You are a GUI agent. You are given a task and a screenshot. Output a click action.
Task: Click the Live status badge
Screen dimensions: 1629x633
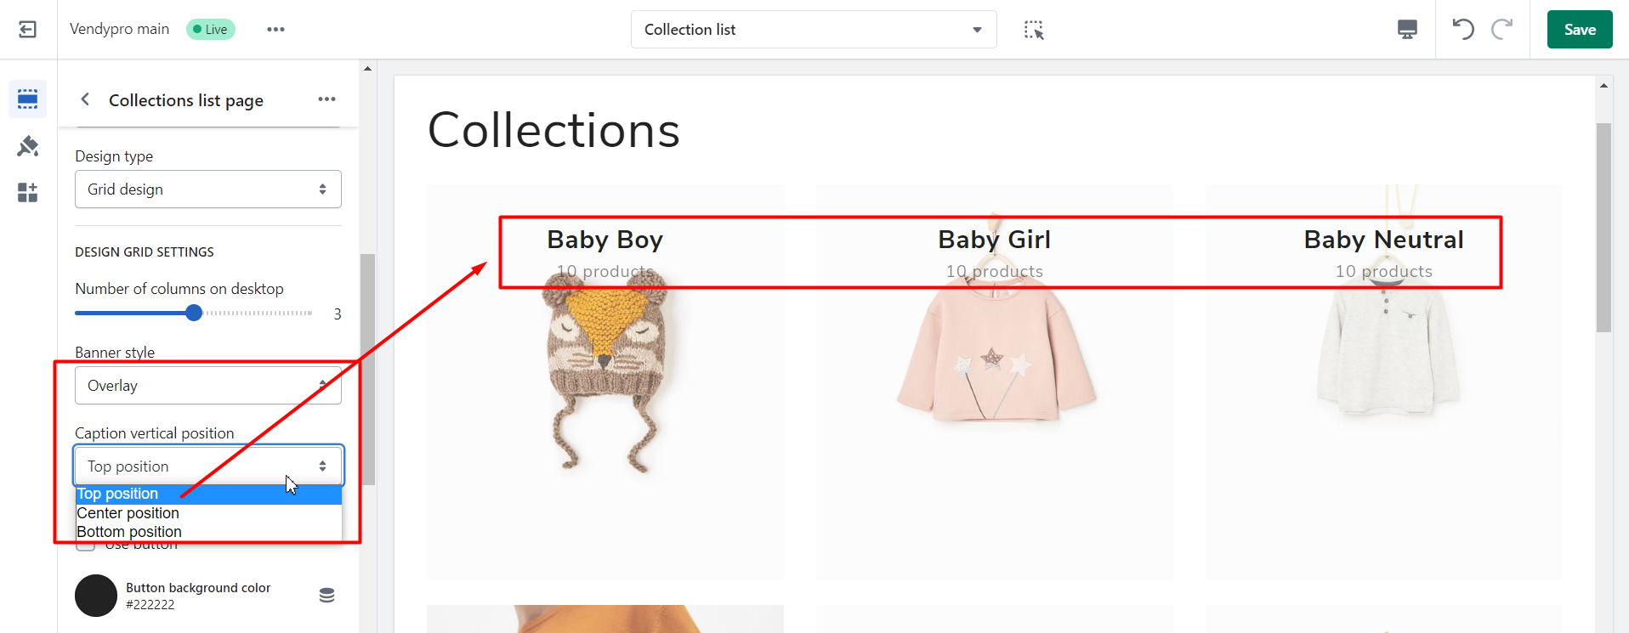pyautogui.click(x=210, y=28)
